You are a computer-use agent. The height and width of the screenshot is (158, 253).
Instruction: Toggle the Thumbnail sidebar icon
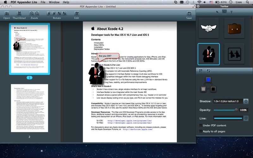(19, 14)
